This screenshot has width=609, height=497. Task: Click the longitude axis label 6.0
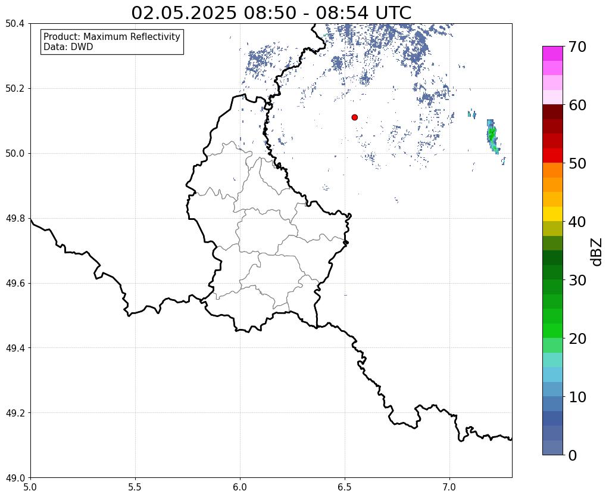tap(240, 487)
